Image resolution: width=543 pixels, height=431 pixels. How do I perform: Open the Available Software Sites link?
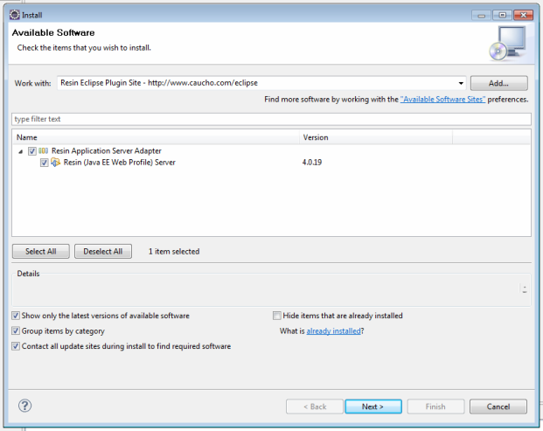(442, 100)
